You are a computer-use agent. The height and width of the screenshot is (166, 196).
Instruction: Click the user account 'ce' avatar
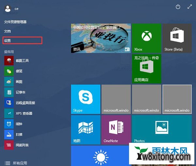pyautogui.click(x=8, y=9)
